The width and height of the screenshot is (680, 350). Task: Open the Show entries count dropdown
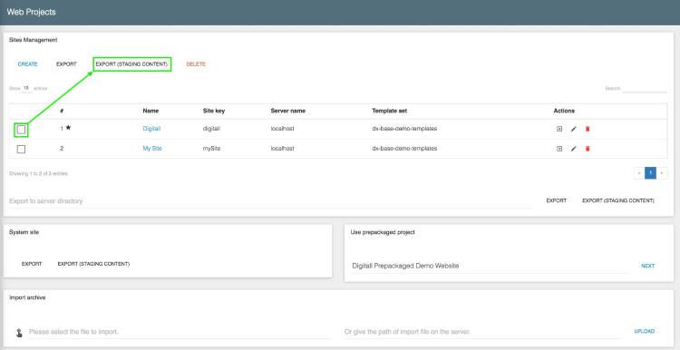tap(26, 88)
